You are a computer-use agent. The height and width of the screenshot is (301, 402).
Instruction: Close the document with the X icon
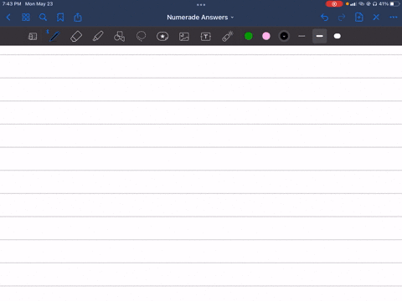[x=376, y=18]
